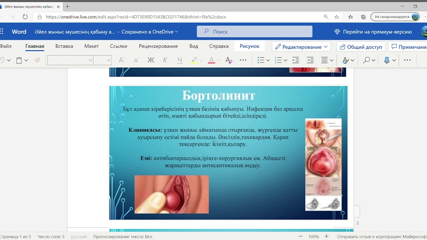The height and width of the screenshot is (240, 427).
Task: Zoom out with the minus button
Action: [301, 237]
